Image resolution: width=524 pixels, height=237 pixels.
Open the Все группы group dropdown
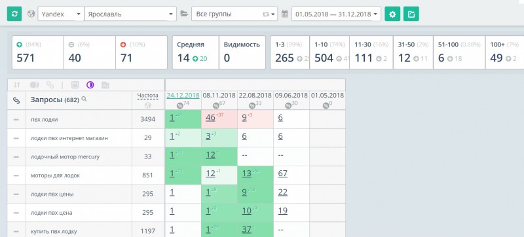(x=234, y=14)
